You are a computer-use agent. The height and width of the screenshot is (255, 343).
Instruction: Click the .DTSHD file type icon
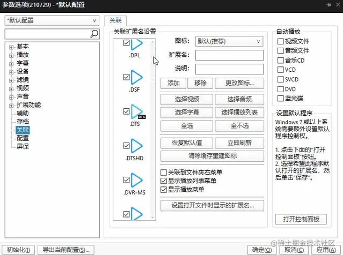[x=137, y=146]
